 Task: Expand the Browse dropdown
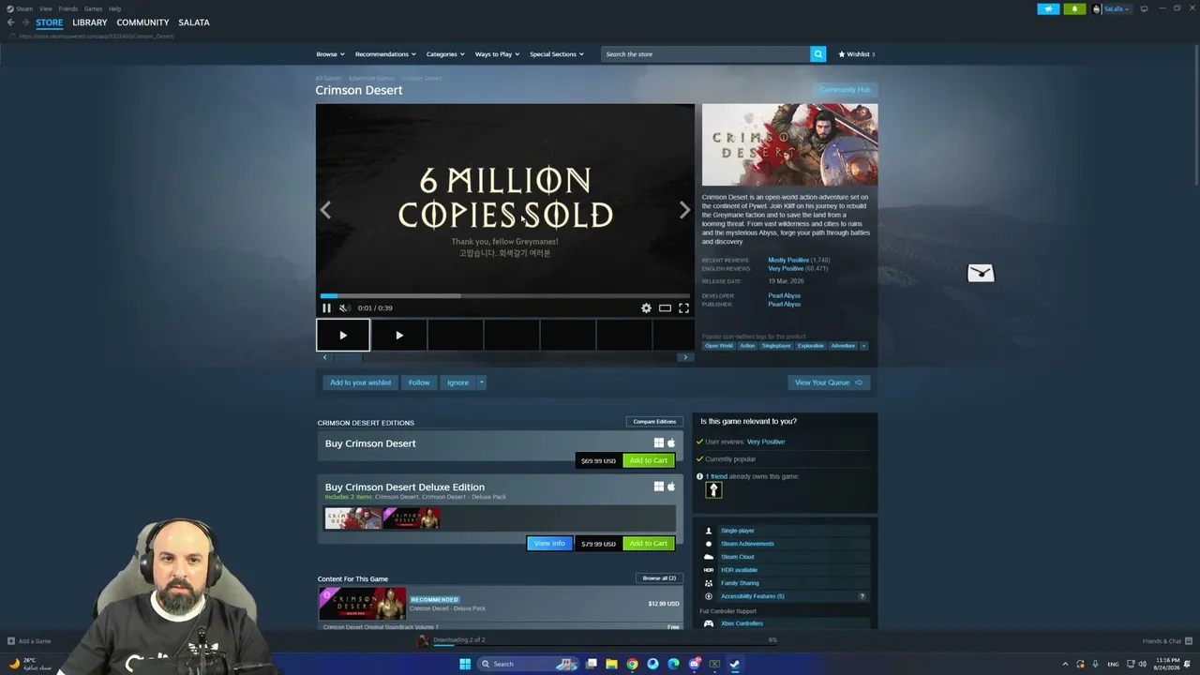coord(330,54)
